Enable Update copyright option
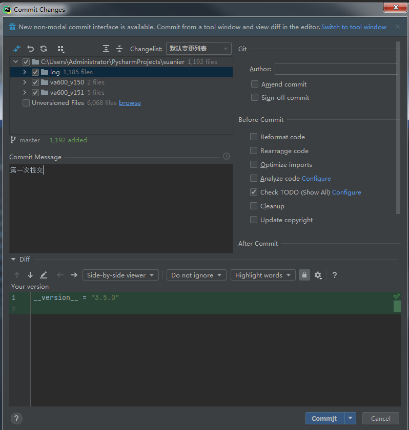Image resolution: width=409 pixels, height=430 pixels. pos(254,220)
